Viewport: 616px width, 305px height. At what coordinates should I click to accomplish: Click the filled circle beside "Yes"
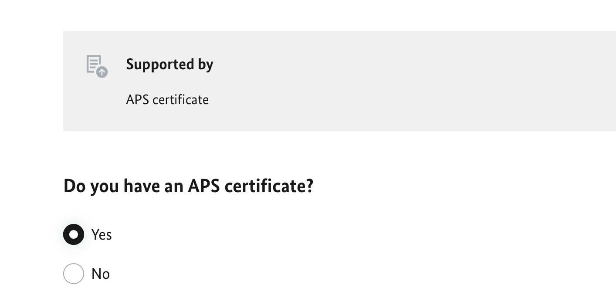coord(74,235)
